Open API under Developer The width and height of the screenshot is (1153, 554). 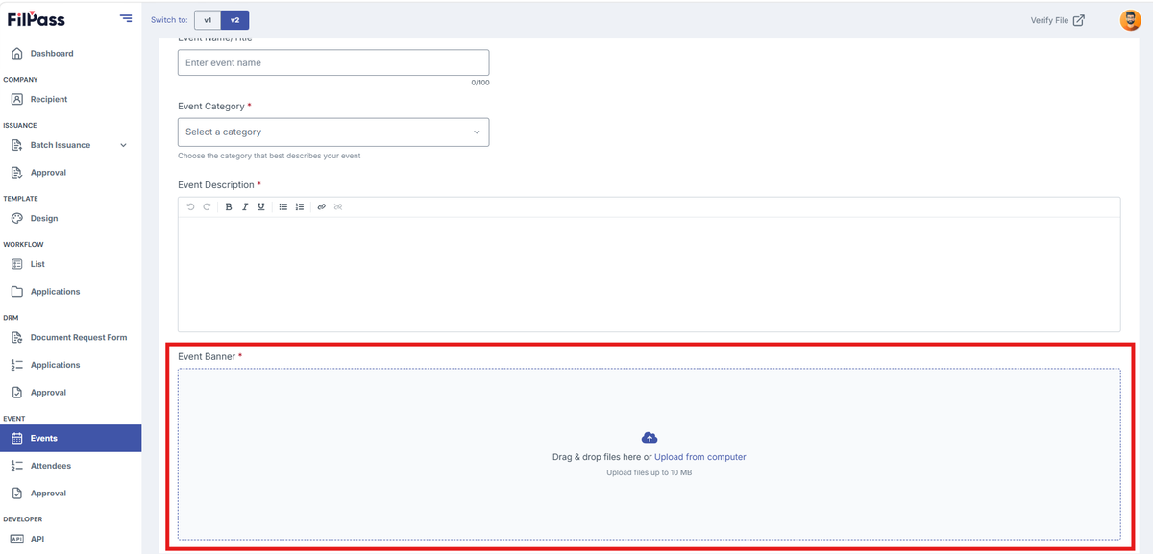tap(37, 539)
